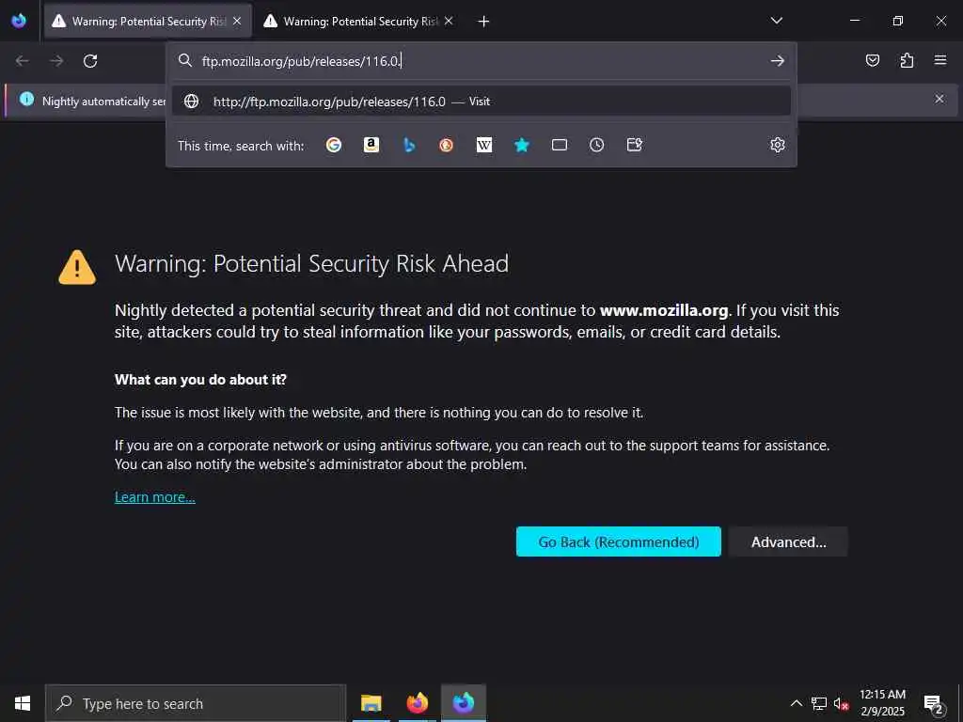
Task: Open a new tab with plus button
Action: tap(483, 22)
